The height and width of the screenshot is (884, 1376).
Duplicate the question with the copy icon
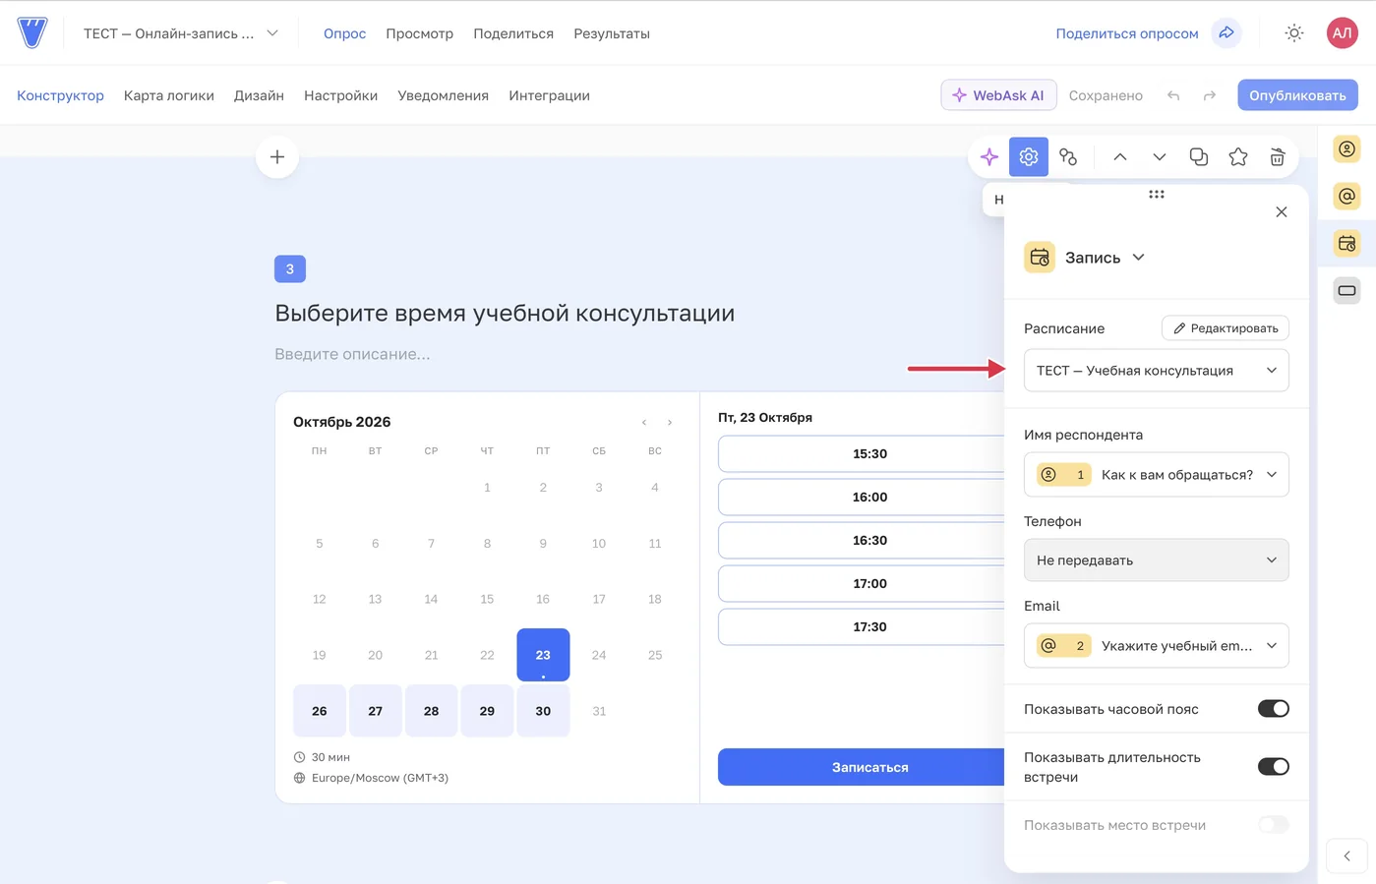pyautogui.click(x=1199, y=156)
